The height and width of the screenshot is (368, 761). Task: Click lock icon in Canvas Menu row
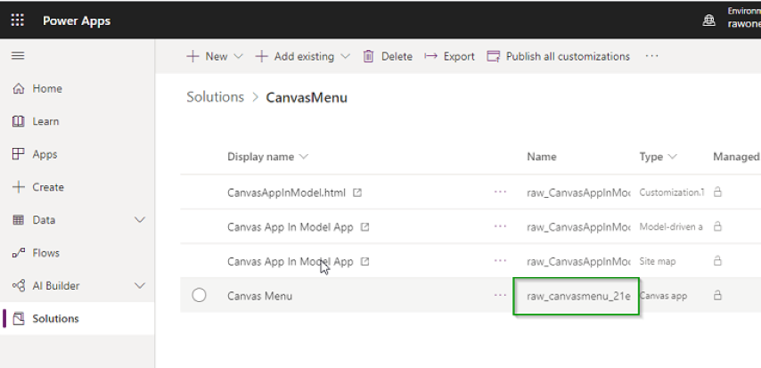[x=717, y=295]
